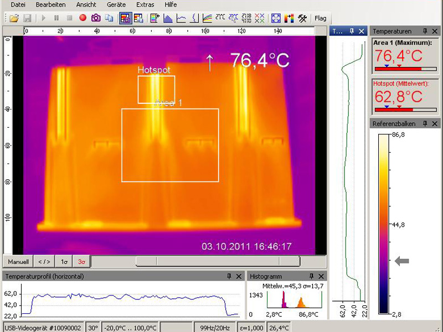The image size is (443, 332).
Task: Close the Temperaturen panel
Action: click(435, 31)
